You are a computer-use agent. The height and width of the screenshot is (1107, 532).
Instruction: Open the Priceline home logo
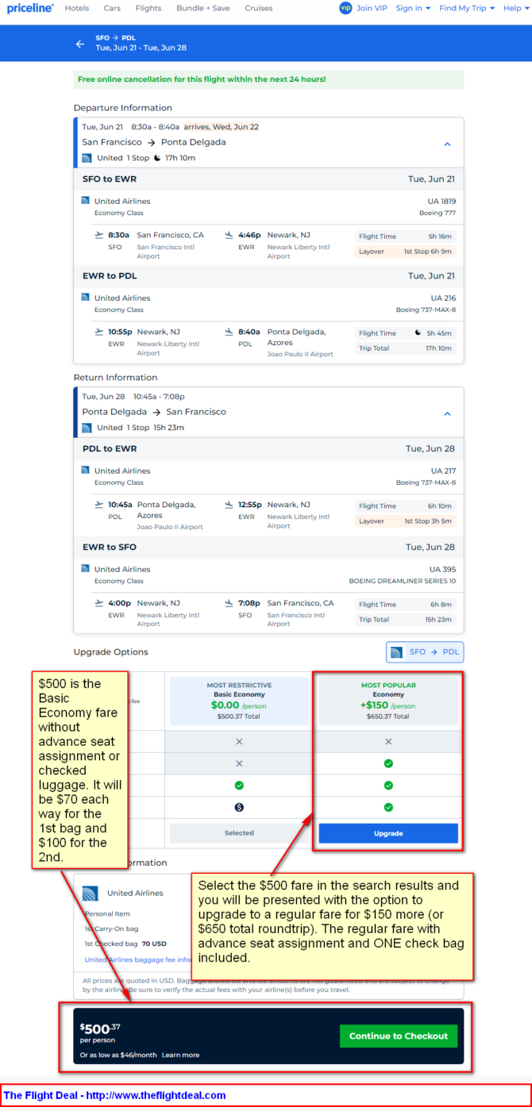30,8
